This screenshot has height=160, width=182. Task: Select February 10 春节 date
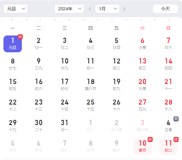(x=143, y=146)
